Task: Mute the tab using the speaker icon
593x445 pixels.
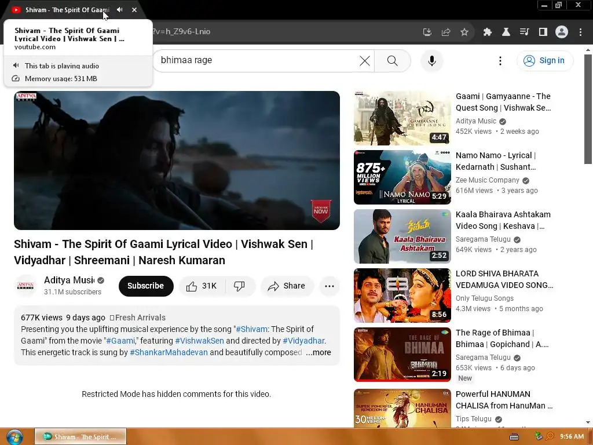Action: pos(119,10)
